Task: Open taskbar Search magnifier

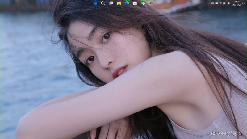Action: [x=103, y=3]
